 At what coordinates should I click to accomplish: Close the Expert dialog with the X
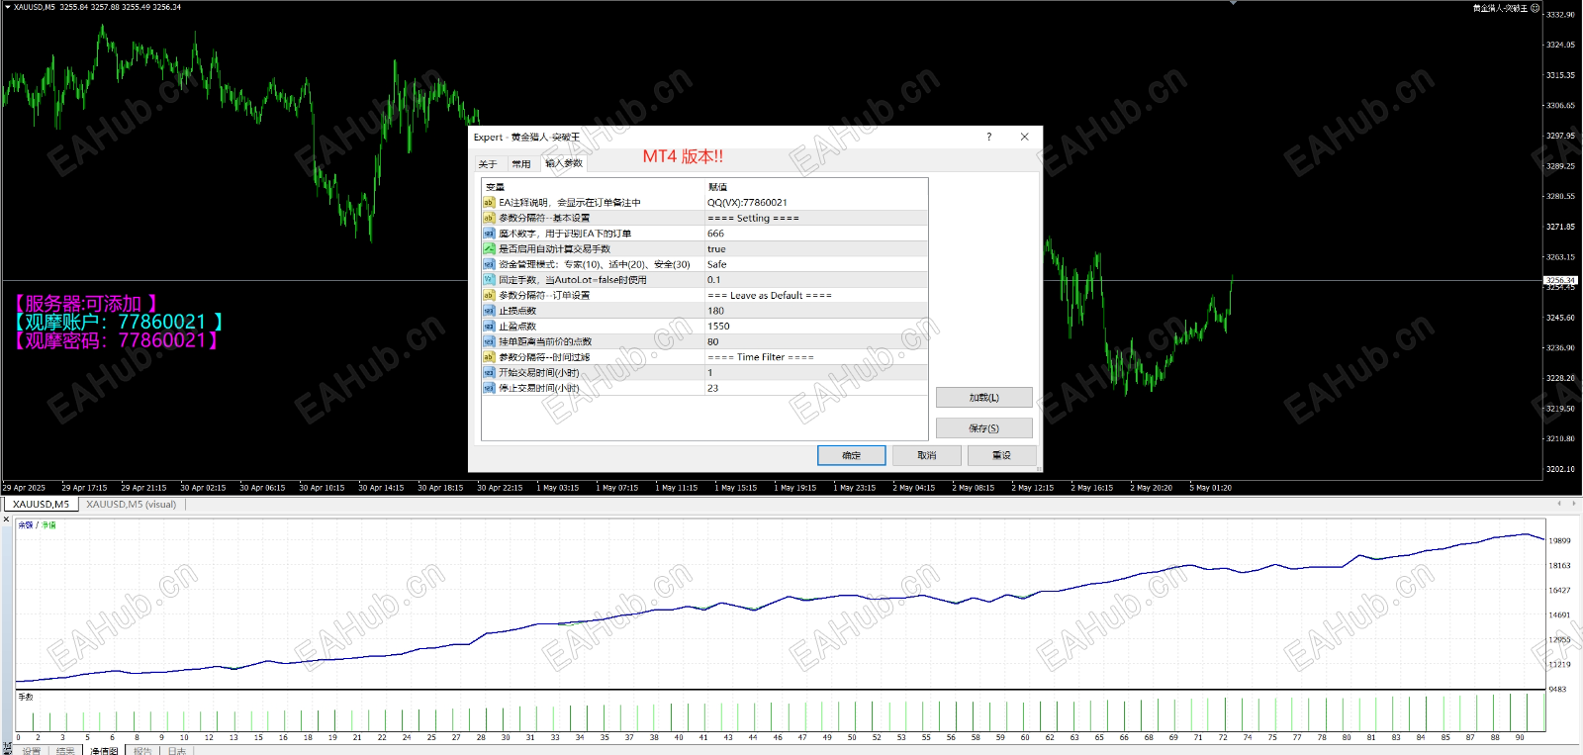pyautogui.click(x=1024, y=137)
